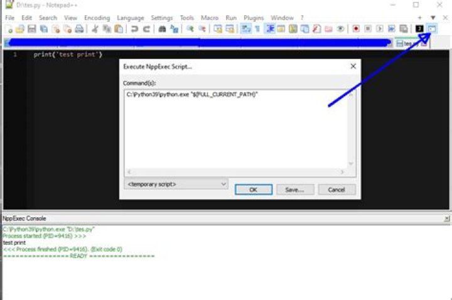Viewport: 452px width, 300px height.
Task: Click the Zoom In toolbar icon
Action: click(190, 29)
